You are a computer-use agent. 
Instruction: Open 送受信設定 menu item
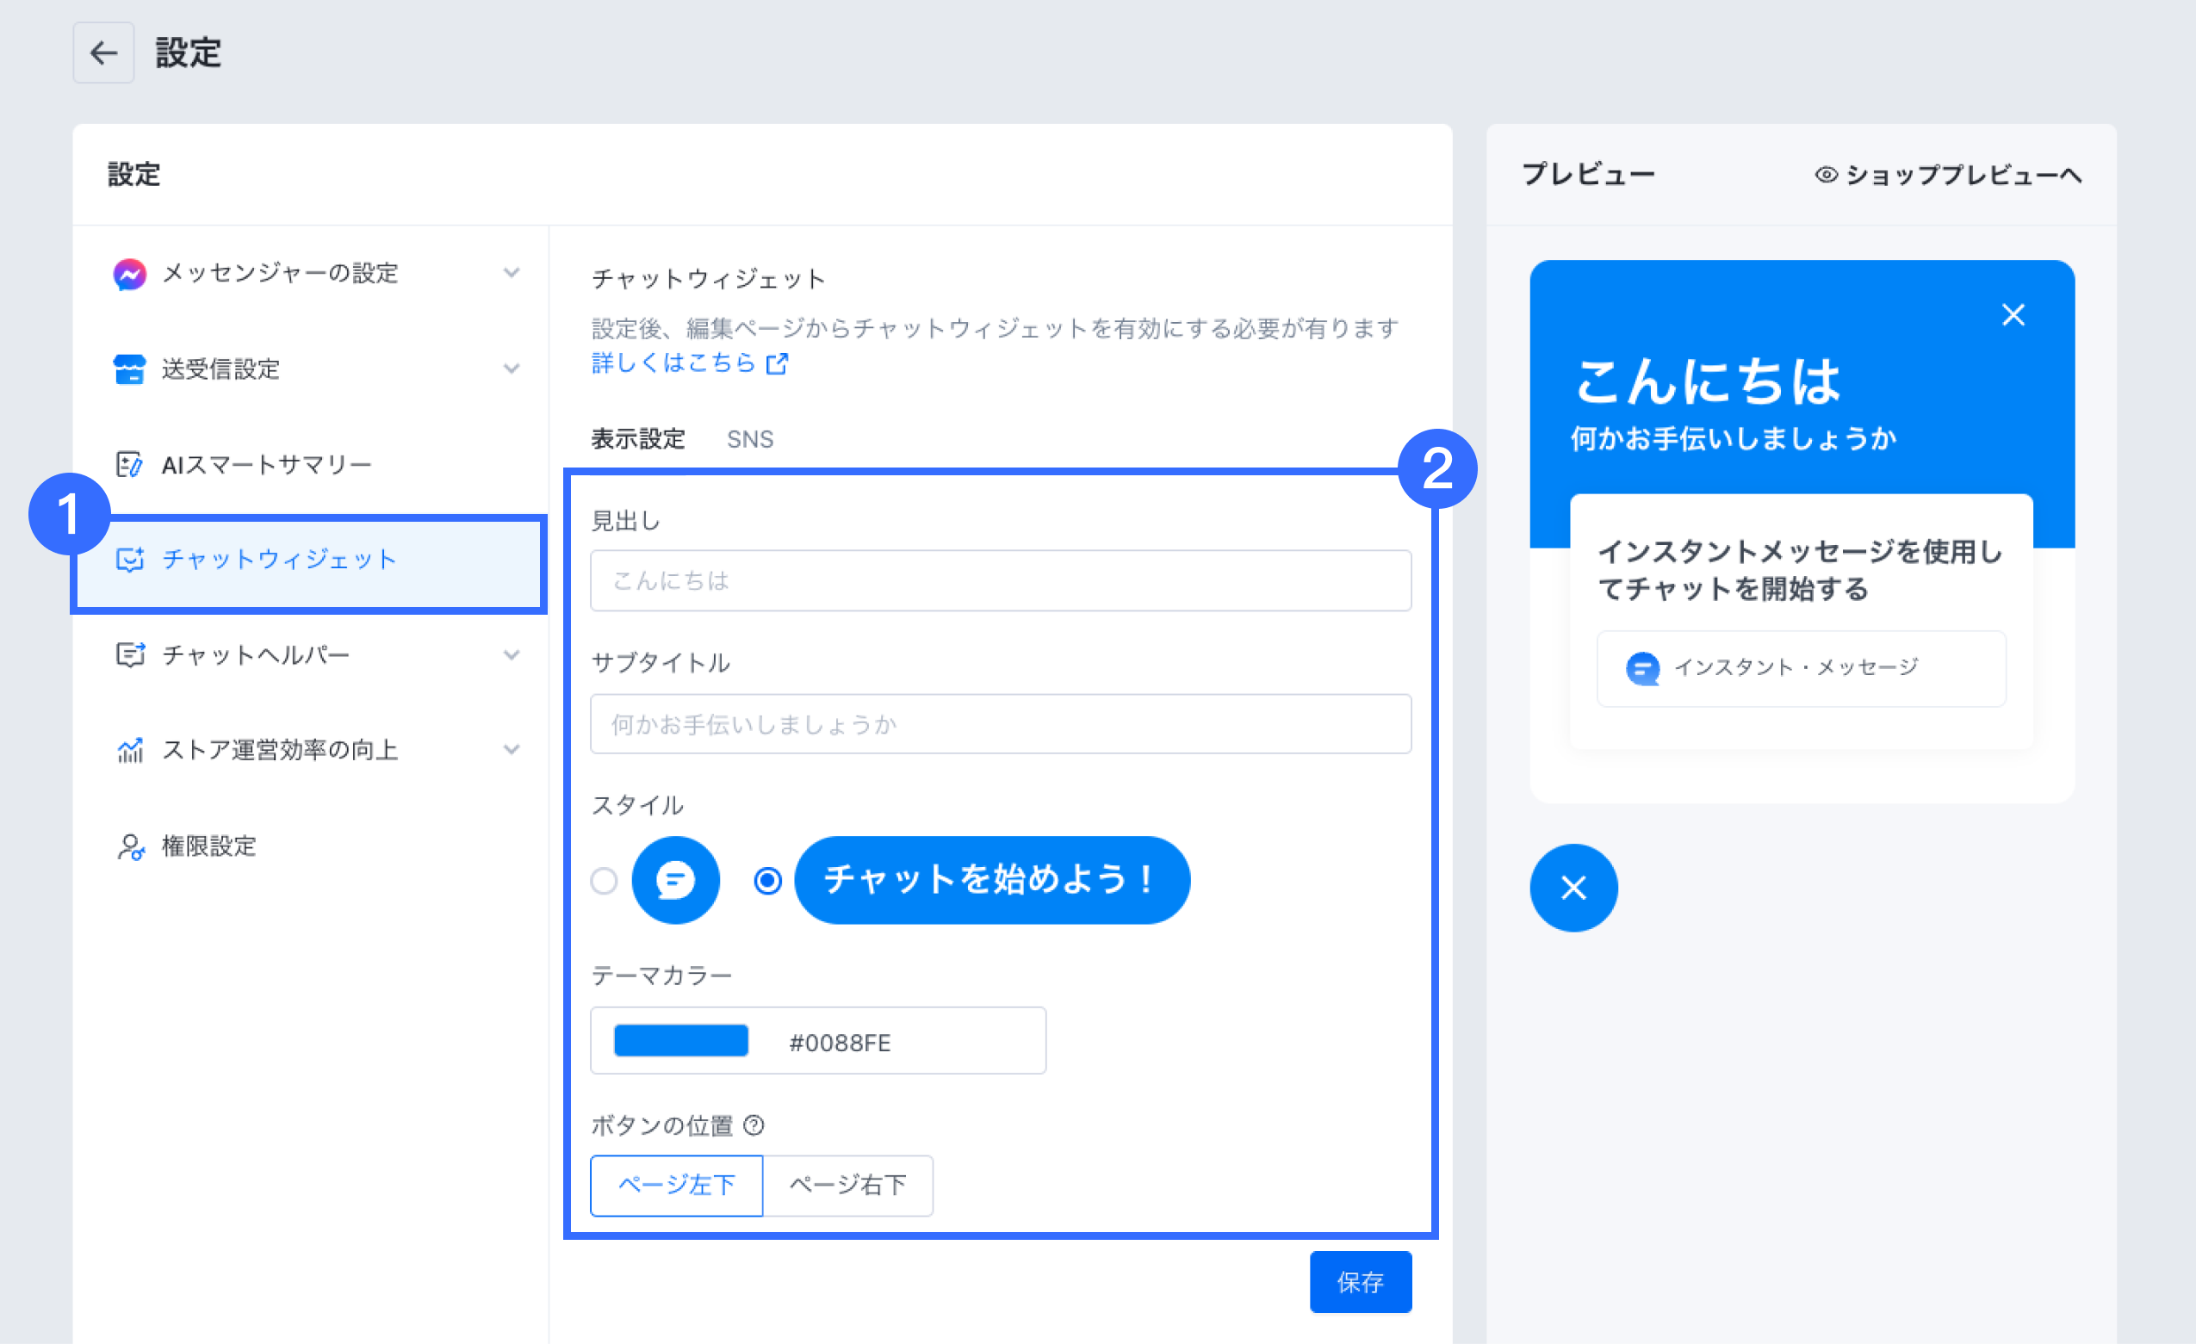point(310,369)
